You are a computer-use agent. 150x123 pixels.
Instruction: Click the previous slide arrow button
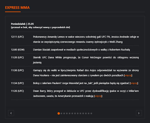click(x=11, y=113)
